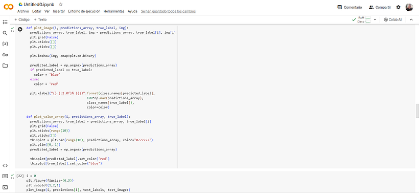Click the "color = 'blue'" code line
The image size is (419, 194).
click(x=47, y=75)
